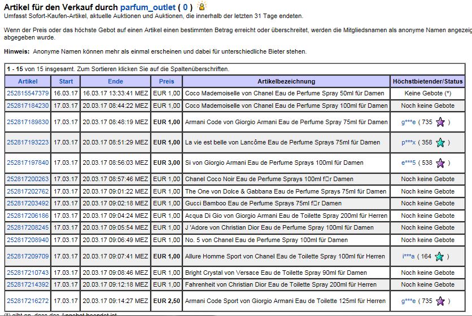Image resolution: width=472 pixels, height=316 pixels.
Task: Select 'La vie est belle von Lancôme' description
Action: (x=282, y=142)
